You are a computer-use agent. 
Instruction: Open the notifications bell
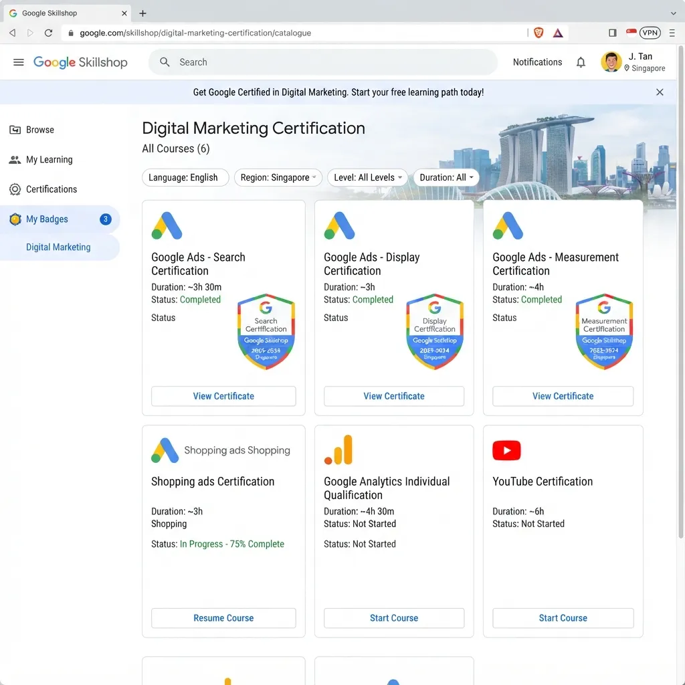(x=581, y=62)
